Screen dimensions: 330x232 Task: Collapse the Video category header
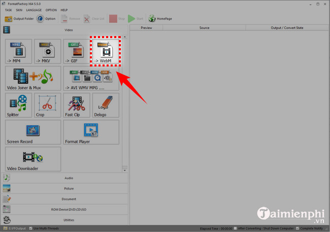click(x=65, y=30)
